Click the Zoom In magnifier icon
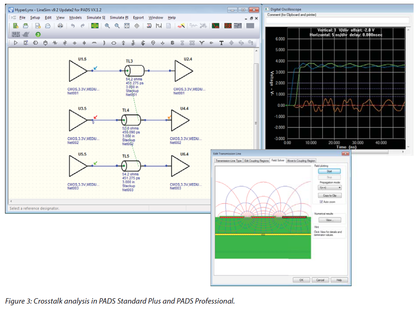The width and height of the screenshot is (420, 309). point(107,26)
